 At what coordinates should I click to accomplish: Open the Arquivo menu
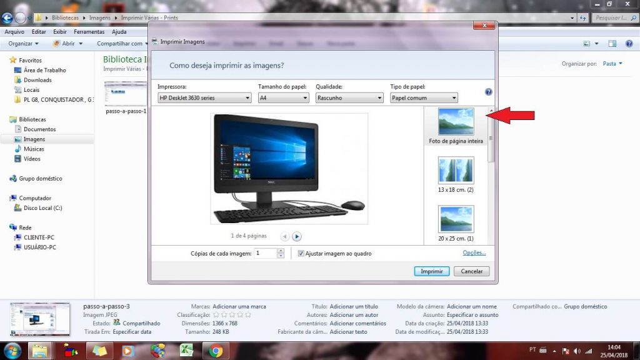[x=14, y=32]
